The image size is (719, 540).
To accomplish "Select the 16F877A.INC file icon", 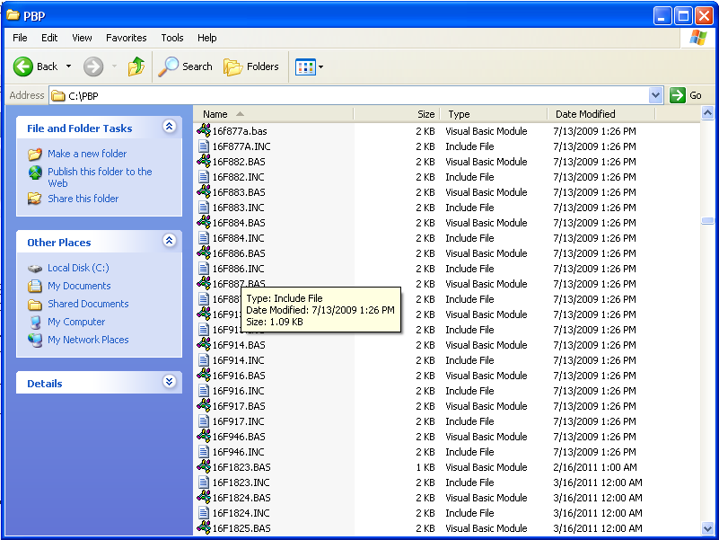I will click(x=204, y=146).
